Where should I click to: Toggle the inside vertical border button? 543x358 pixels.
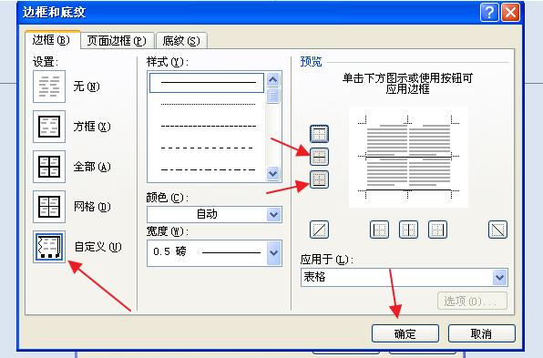point(408,230)
